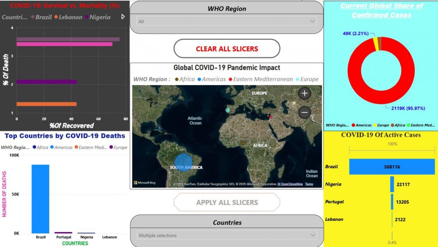Click the Global COVID-19 Pandemic Impact title
Viewport: 438px width, 247px height.
pyautogui.click(x=227, y=68)
